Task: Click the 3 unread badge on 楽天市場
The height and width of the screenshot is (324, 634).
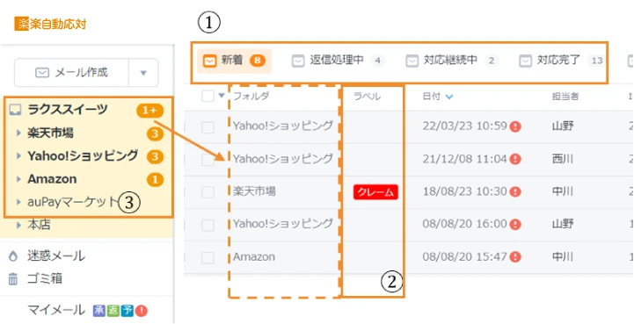Action: [x=156, y=133]
